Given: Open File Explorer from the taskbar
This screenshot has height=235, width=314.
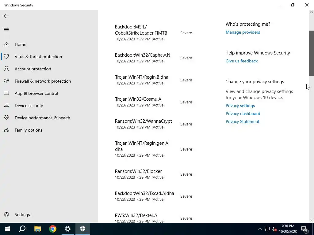Looking at the screenshot, I should 37,229.
